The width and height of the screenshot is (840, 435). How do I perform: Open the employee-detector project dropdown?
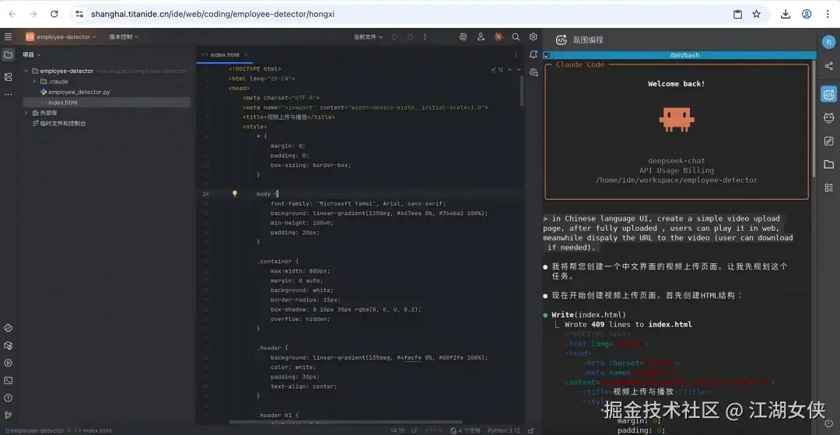tap(61, 37)
